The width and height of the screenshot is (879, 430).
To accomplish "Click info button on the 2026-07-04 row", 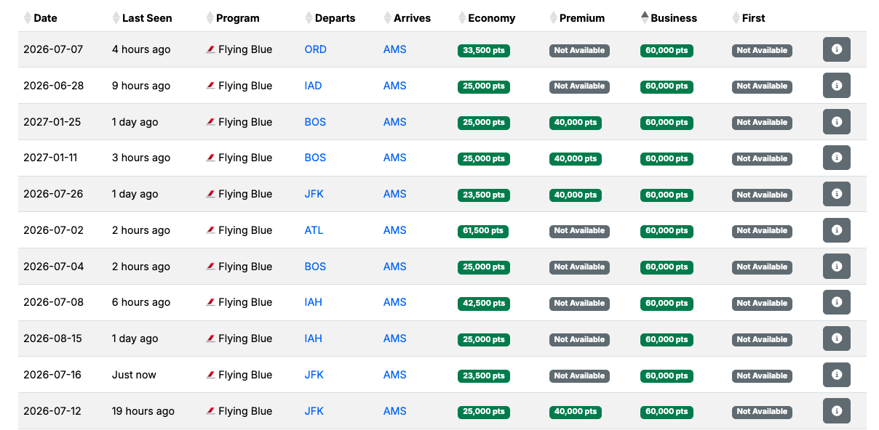I will point(836,267).
